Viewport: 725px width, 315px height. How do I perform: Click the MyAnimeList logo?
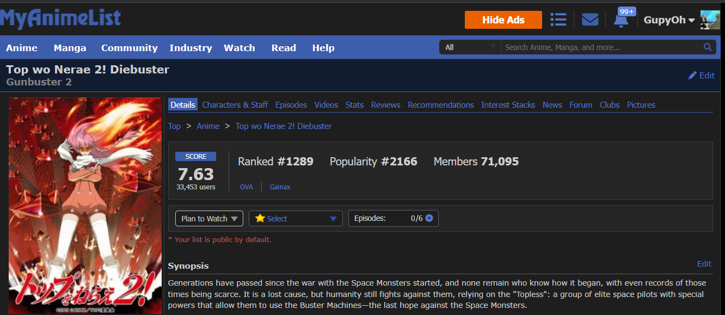60,19
